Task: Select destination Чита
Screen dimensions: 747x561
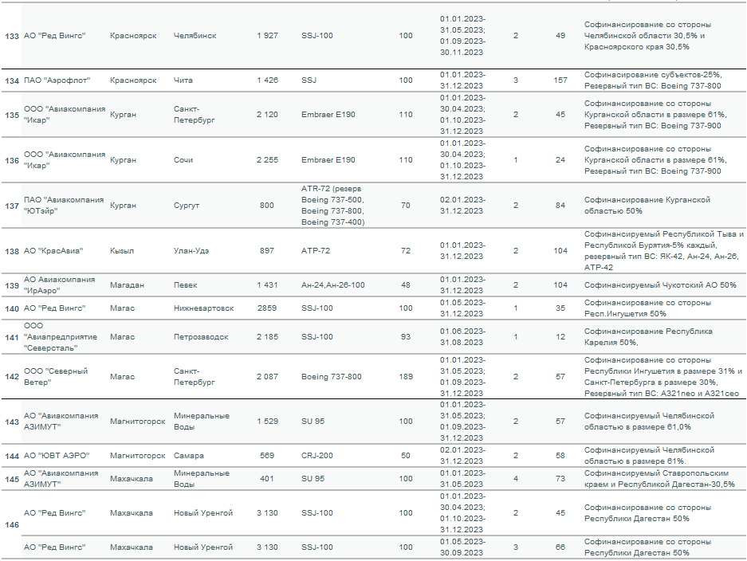Action: coord(183,80)
